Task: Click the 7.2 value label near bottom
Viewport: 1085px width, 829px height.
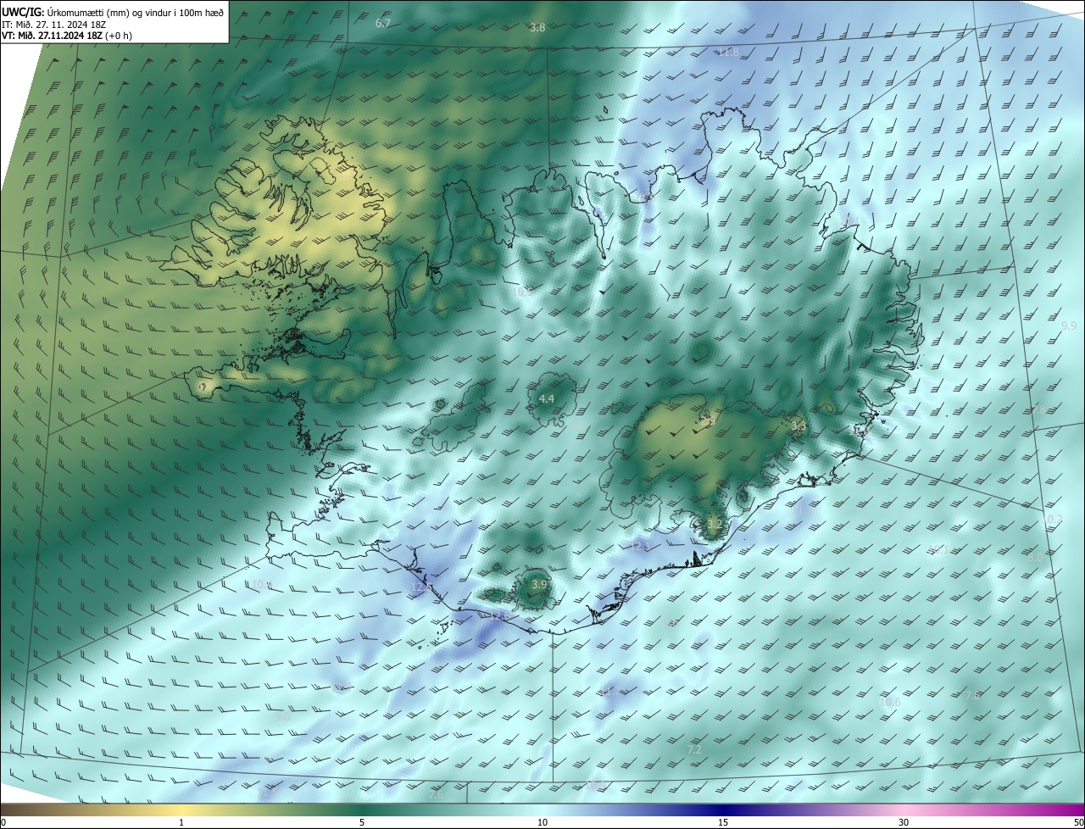Action: click(x=694, y=750)
